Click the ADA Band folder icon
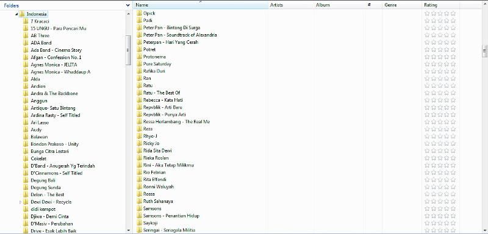This screenshot has height=234, width=488. [26, 43]
